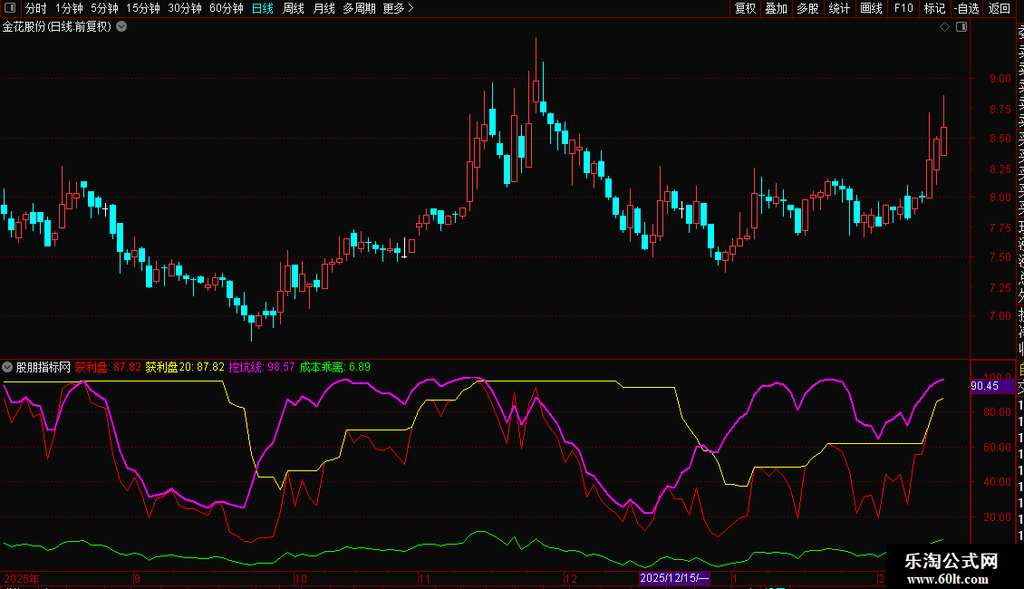This screenshot has height=589, width=1024.
Task: Click the panel layout icon at top-left
Action: pos(10,8)
